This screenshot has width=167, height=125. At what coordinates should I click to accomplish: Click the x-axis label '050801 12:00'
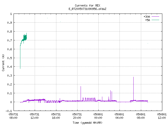point(162,116)
